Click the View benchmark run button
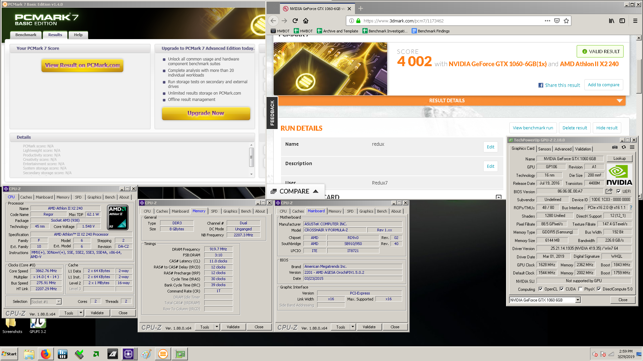 [x=533, y=128]
